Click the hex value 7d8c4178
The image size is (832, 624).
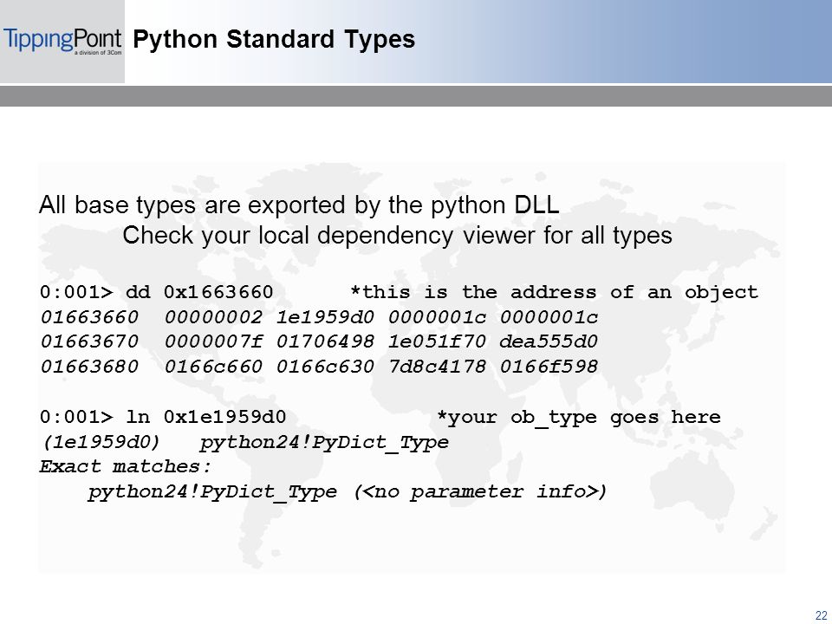click(x=437, y=367)
